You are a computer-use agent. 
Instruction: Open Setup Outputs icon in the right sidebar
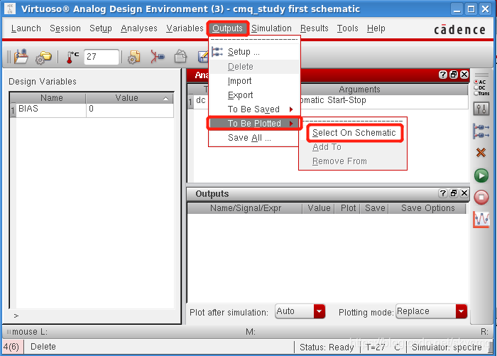point(481,131)
